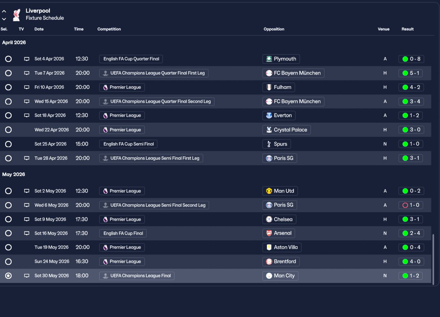This screenshot has height=317, width=440.
Task: Open FC Bayern München on the Tue 7 Apr row
Action: (293, 73)
